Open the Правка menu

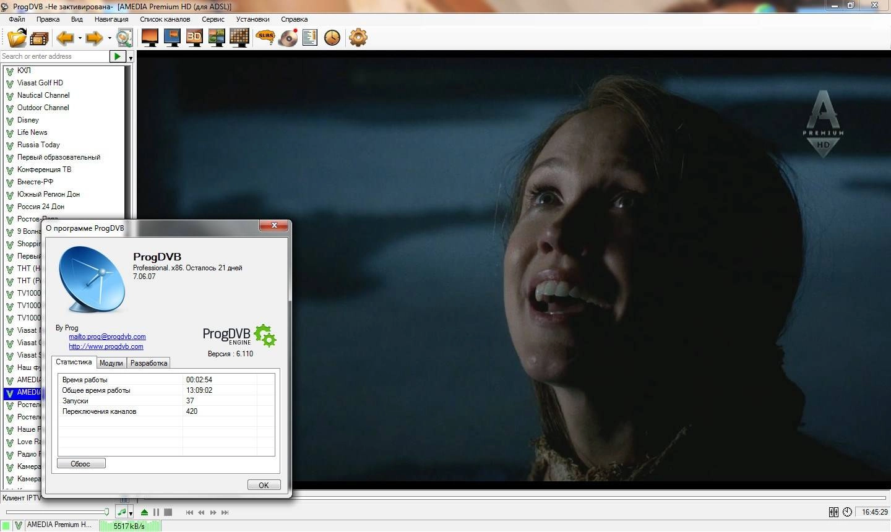48,19
